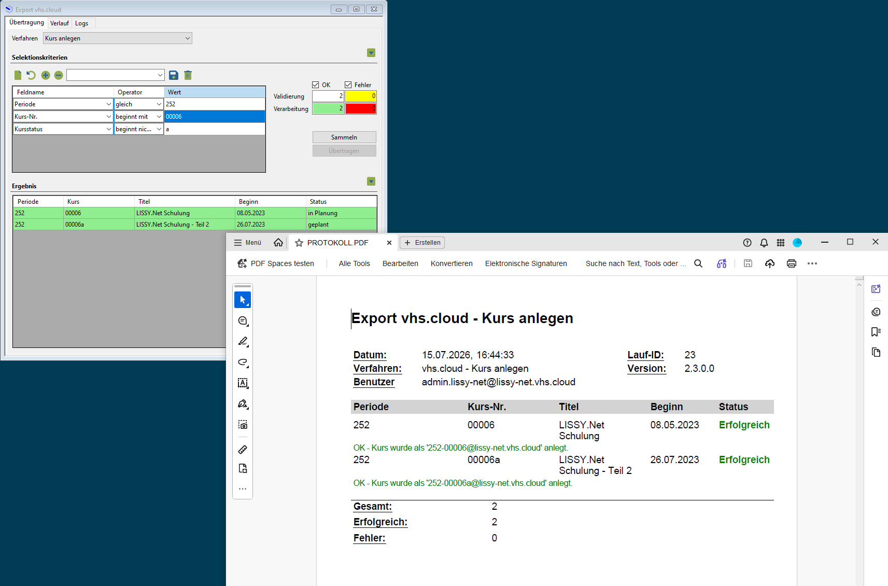
Task: Save the selection with the blue floppy disk icon
Action: tap(174, 75)
